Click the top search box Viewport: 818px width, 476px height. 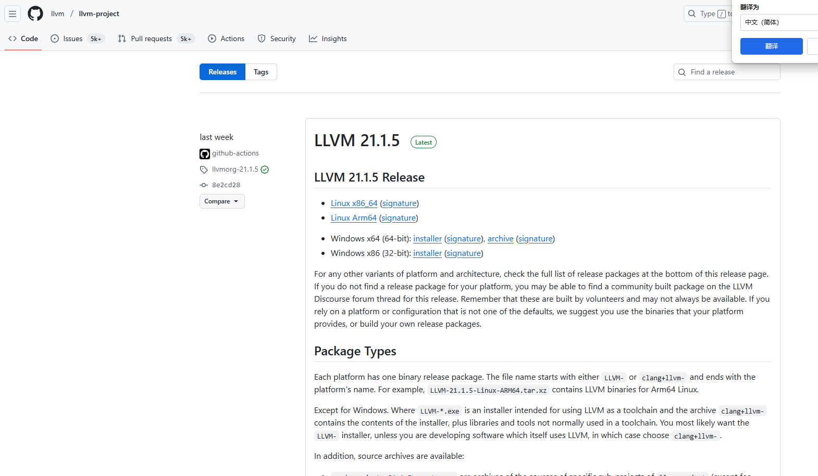pos(709,14)
